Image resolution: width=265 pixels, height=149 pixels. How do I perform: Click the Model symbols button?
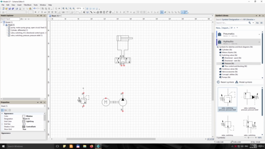244,82
